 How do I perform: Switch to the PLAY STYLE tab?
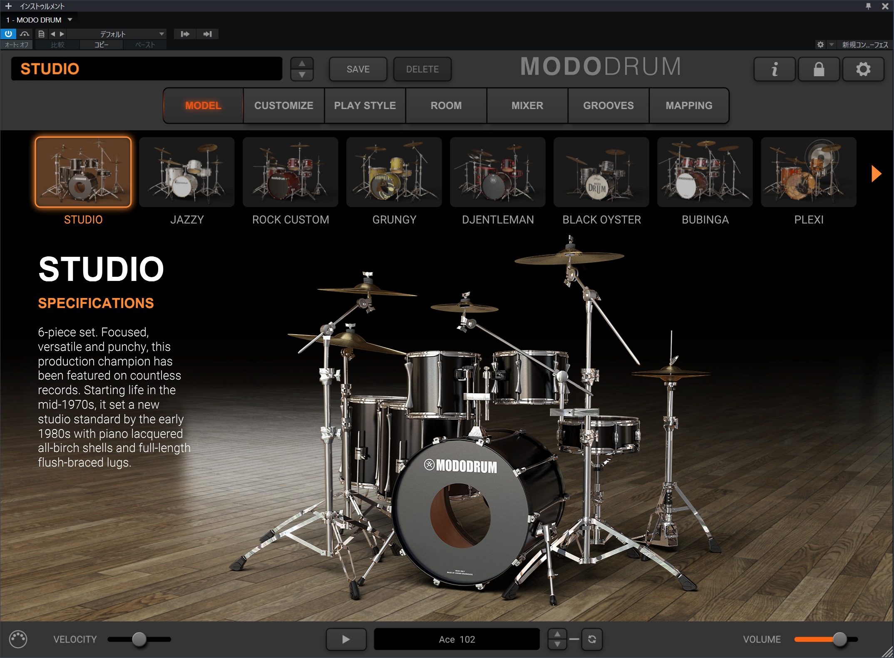pyautogui.click(x=365, y=105)
